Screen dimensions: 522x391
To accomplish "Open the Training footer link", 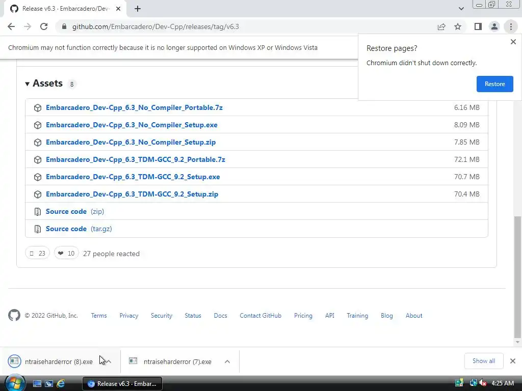I will (x=357, y=316).
